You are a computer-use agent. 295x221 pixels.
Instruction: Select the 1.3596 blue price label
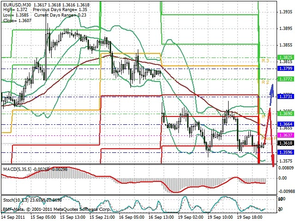[x=286, y=152]
